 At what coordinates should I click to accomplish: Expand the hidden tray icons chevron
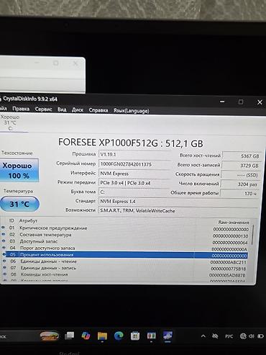click(203, 336)
